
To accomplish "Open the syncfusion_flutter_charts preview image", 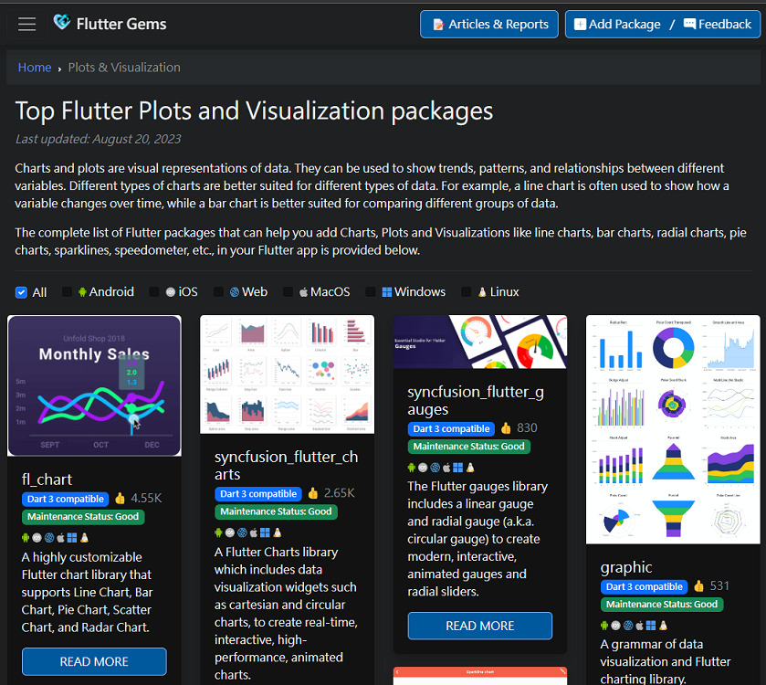I will [288, 374].
